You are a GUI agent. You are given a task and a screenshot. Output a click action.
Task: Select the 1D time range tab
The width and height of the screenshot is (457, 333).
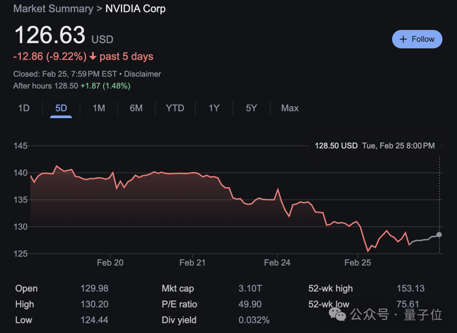(x=24, y=108)
